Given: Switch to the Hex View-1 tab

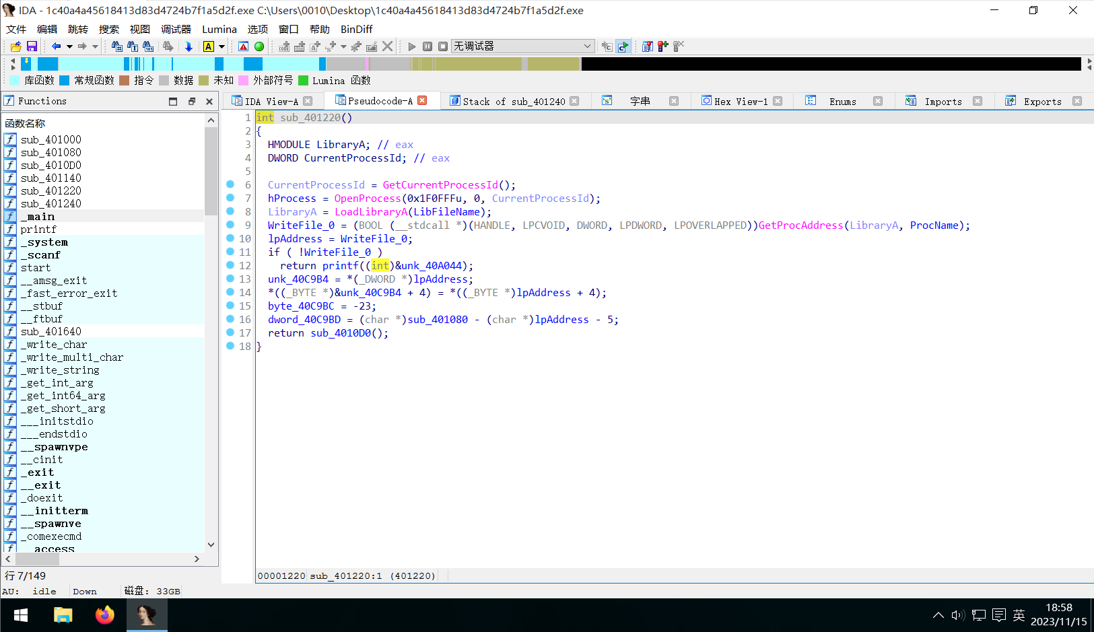Looking at the screenshot, I should click(741, 101).
